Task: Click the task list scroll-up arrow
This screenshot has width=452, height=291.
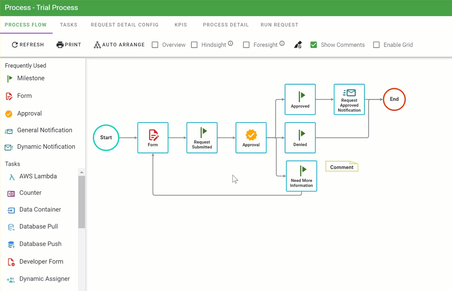Action: pyautogui.click(x=82, y=172)
